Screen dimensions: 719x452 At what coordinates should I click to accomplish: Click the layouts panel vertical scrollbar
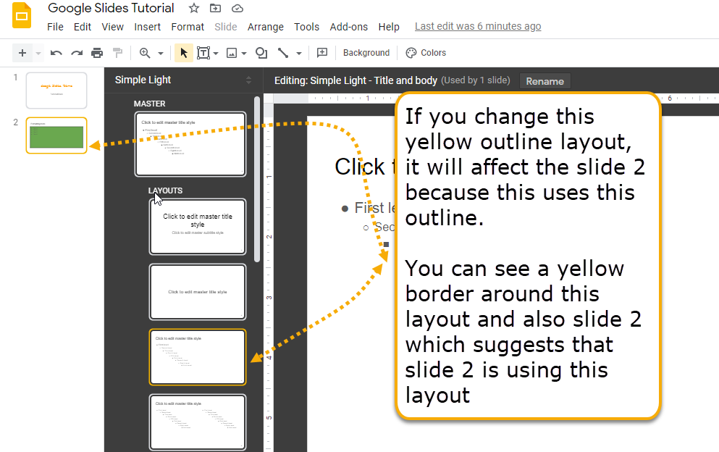click(257, 179)
